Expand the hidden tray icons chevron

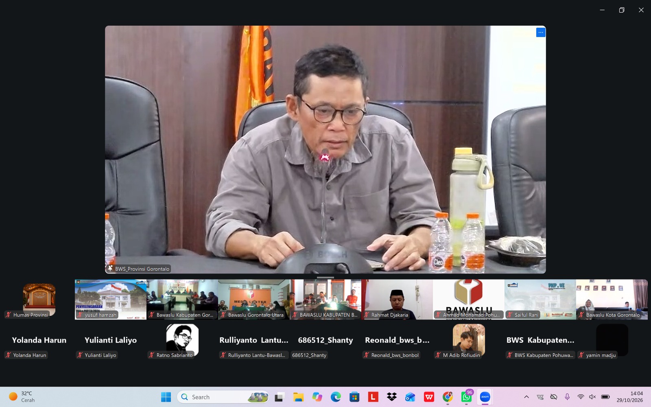[526, 397]
